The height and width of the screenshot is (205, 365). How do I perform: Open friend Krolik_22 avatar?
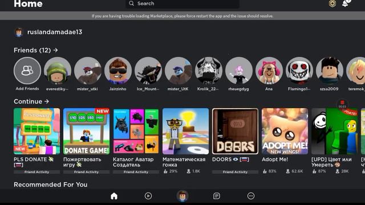pyautogui.click(x=209, y=71)
